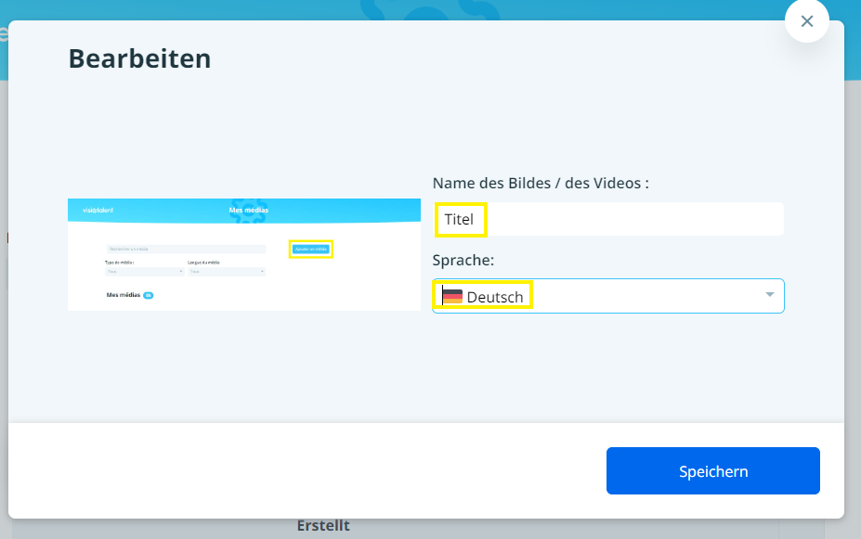The image size is (861, 539).
Task: Click the 'Name des Bildes / des Videos' label
Action: coord(541,183)
